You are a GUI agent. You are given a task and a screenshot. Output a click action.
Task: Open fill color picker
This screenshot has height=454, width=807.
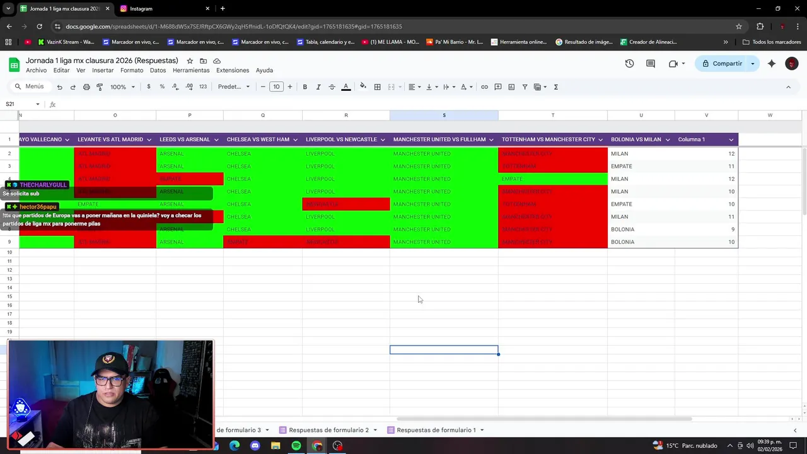(363, 87)
